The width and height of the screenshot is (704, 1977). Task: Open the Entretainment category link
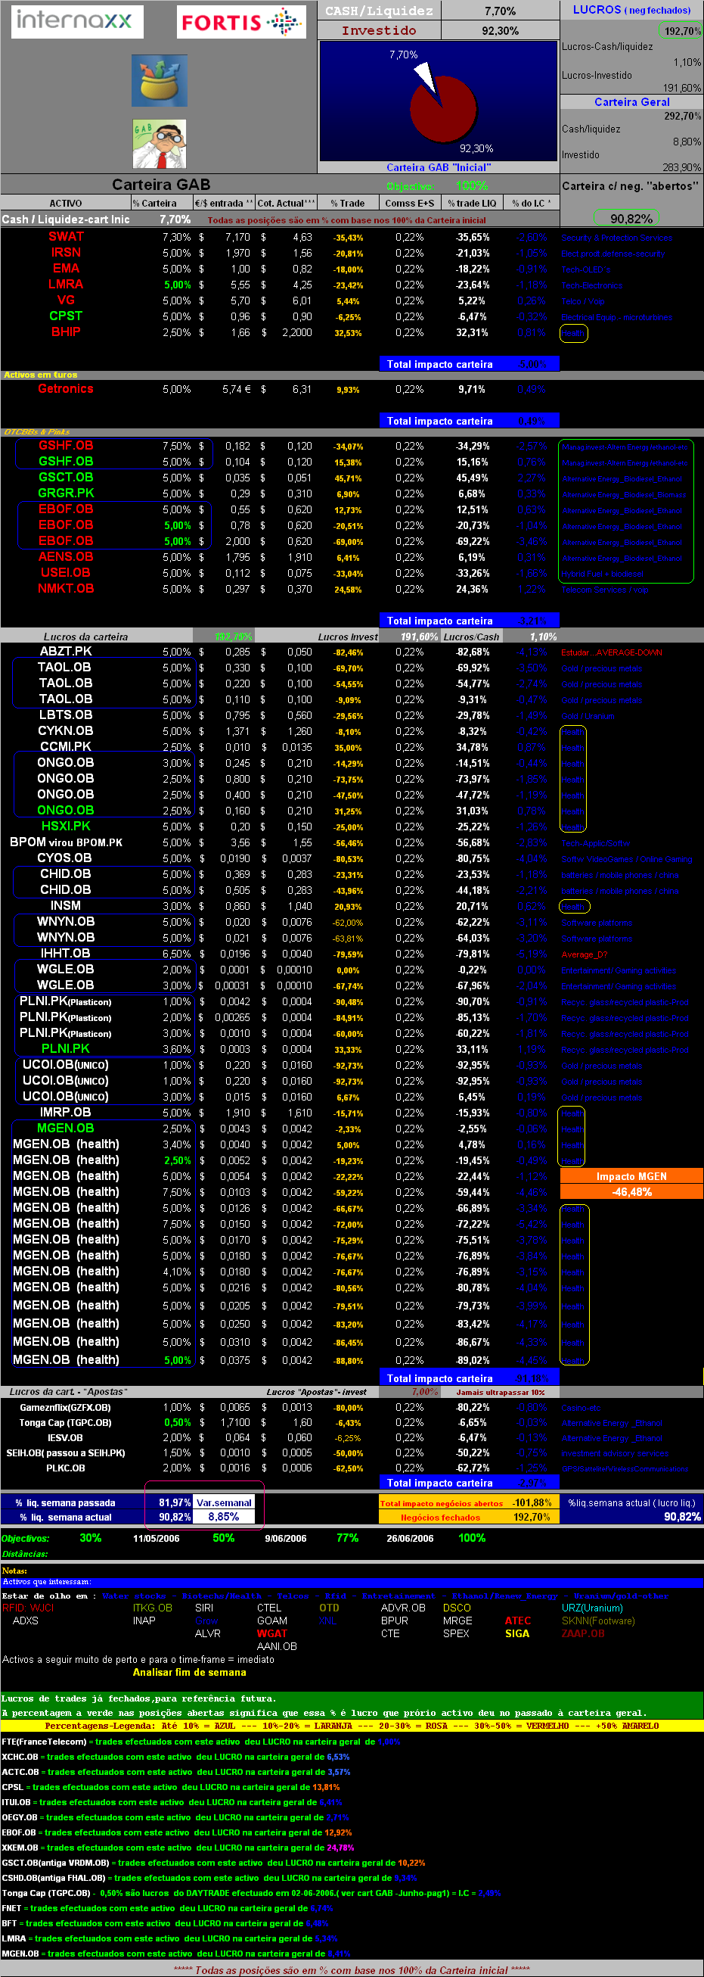[399, 1596]
